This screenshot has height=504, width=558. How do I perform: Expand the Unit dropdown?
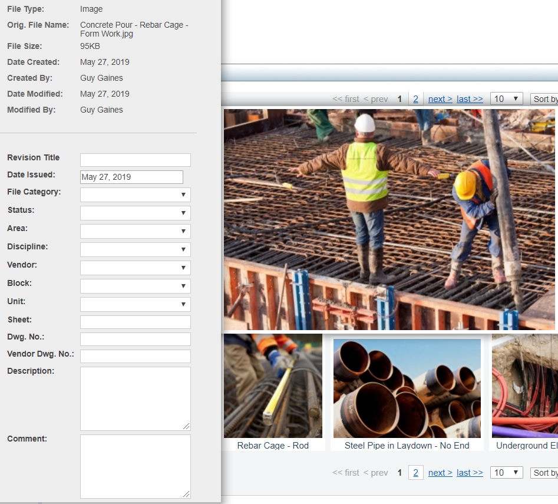(x=136, y=304)
